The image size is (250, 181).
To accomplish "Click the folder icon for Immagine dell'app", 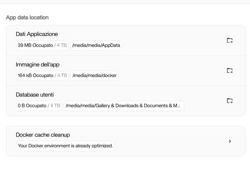I will pos(230,71).
